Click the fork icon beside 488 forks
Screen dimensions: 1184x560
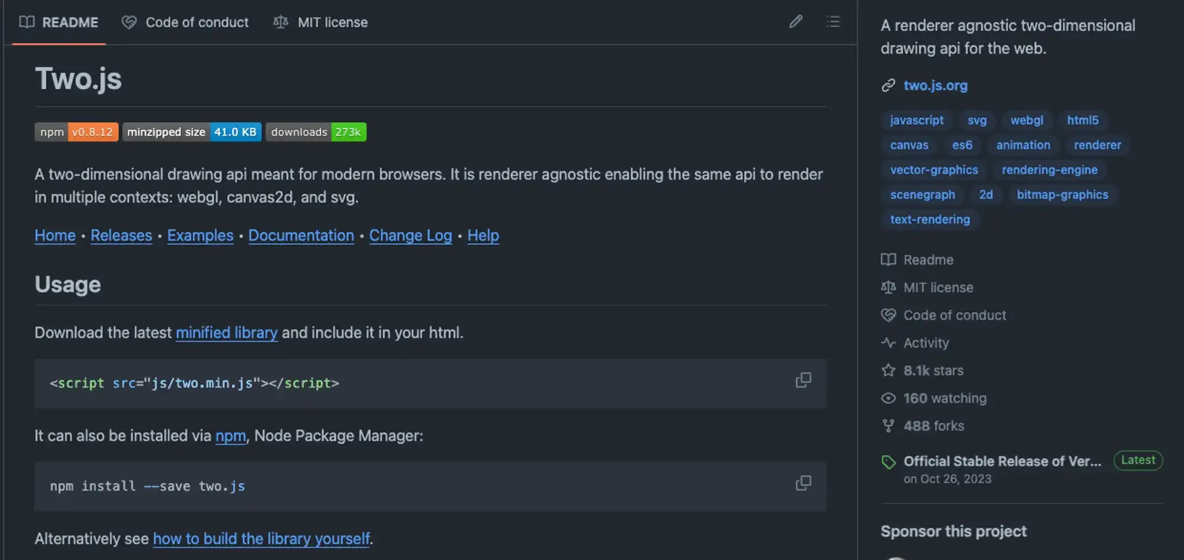coord(888,426)
